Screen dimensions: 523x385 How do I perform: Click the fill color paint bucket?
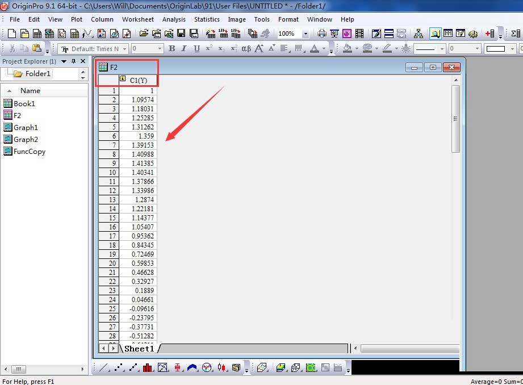tap(347, 49)
